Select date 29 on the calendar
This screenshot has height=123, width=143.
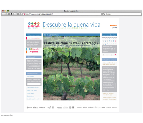click(105, 44)
